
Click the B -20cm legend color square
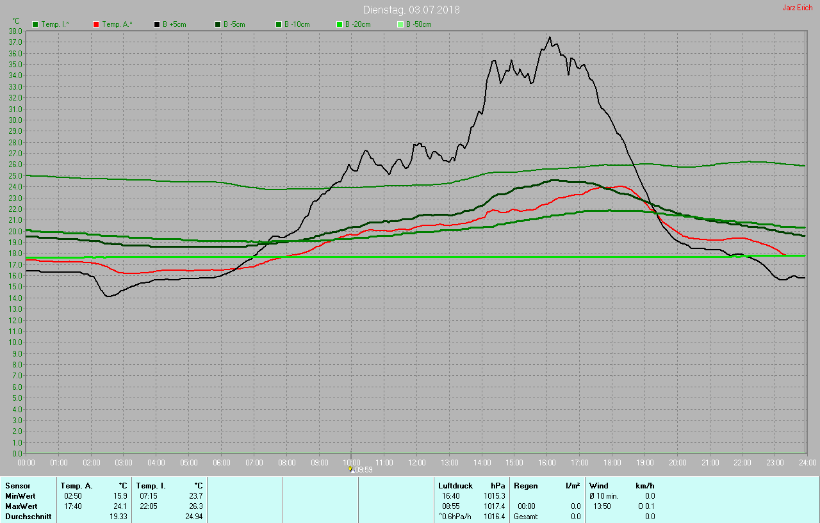coord(340,24)
